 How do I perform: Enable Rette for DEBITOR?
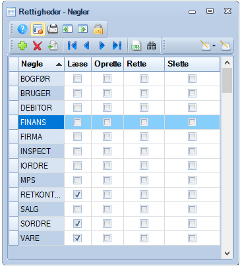[144, 107]
